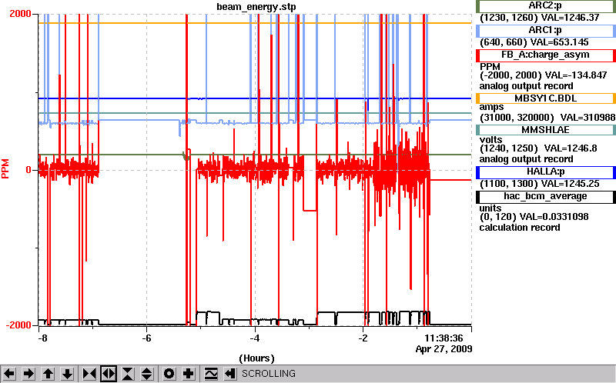Viewport: 616px width, 383px height.
Task: Click the 'calculation record' description
Action: click(x=519, y=228)
